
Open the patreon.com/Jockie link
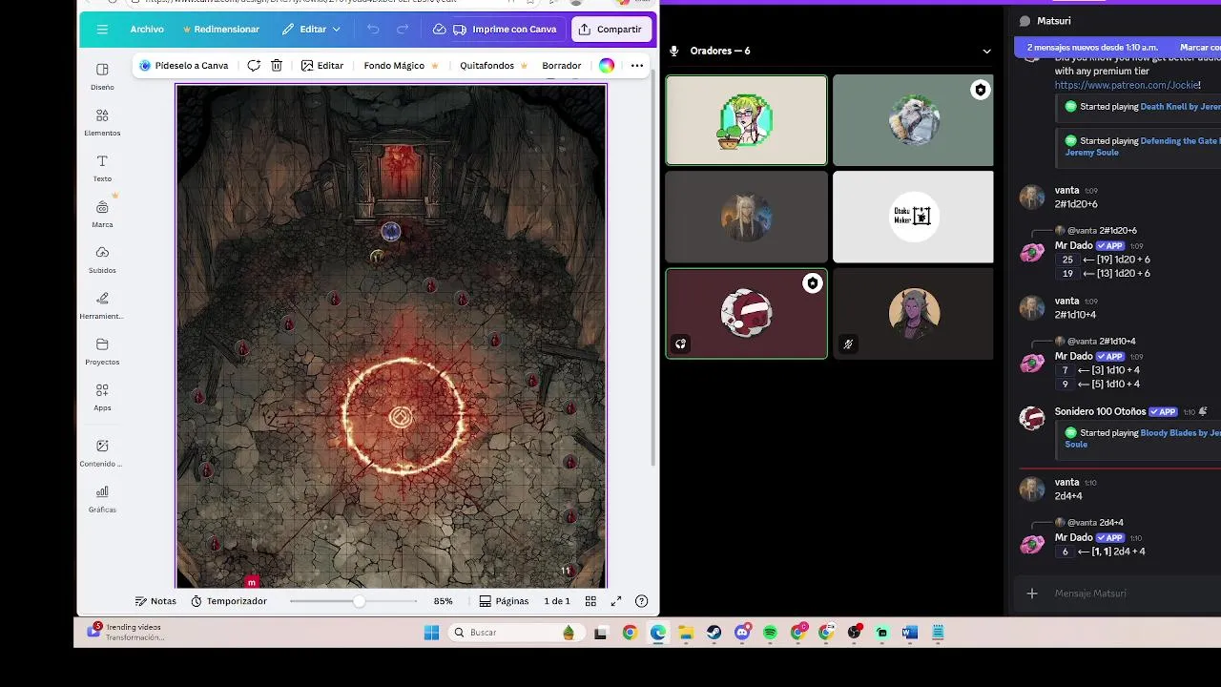click(1127, 85)
